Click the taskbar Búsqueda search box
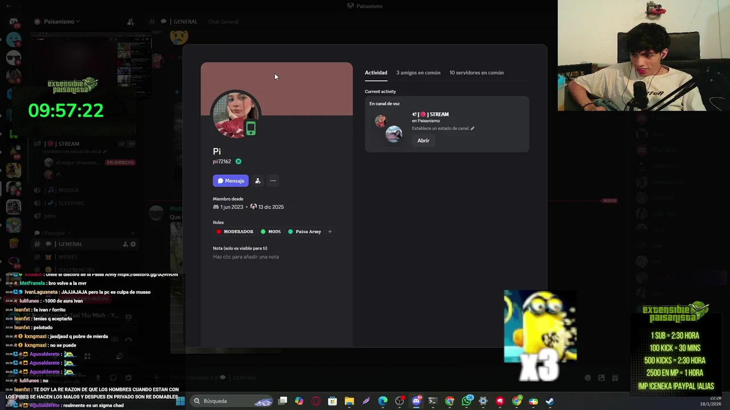Screen dimensions: 730x410 tap(231, 401)
